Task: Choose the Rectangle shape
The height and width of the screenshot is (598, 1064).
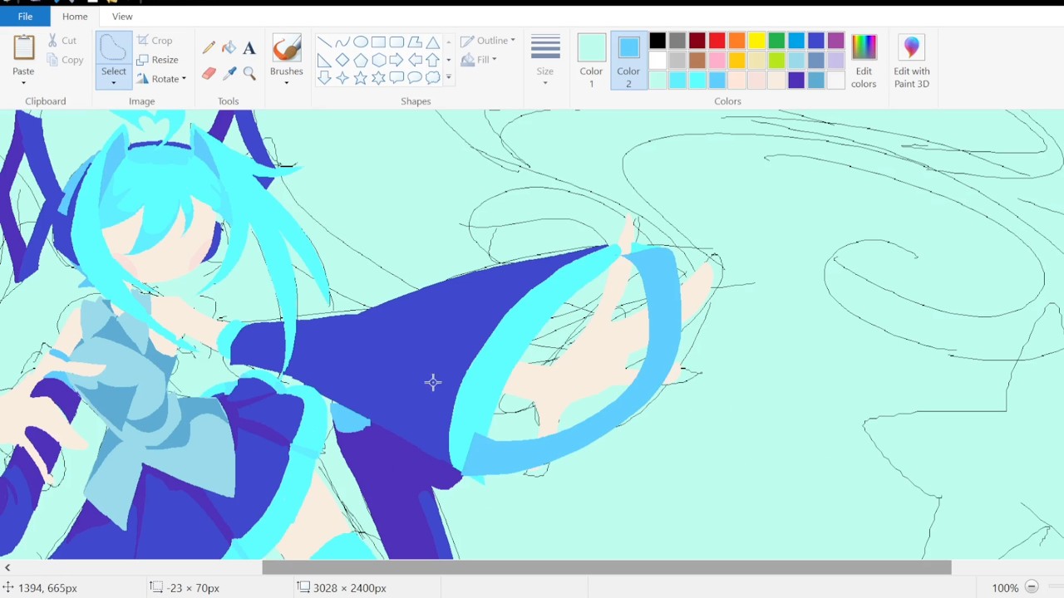Action: point(379,42)
